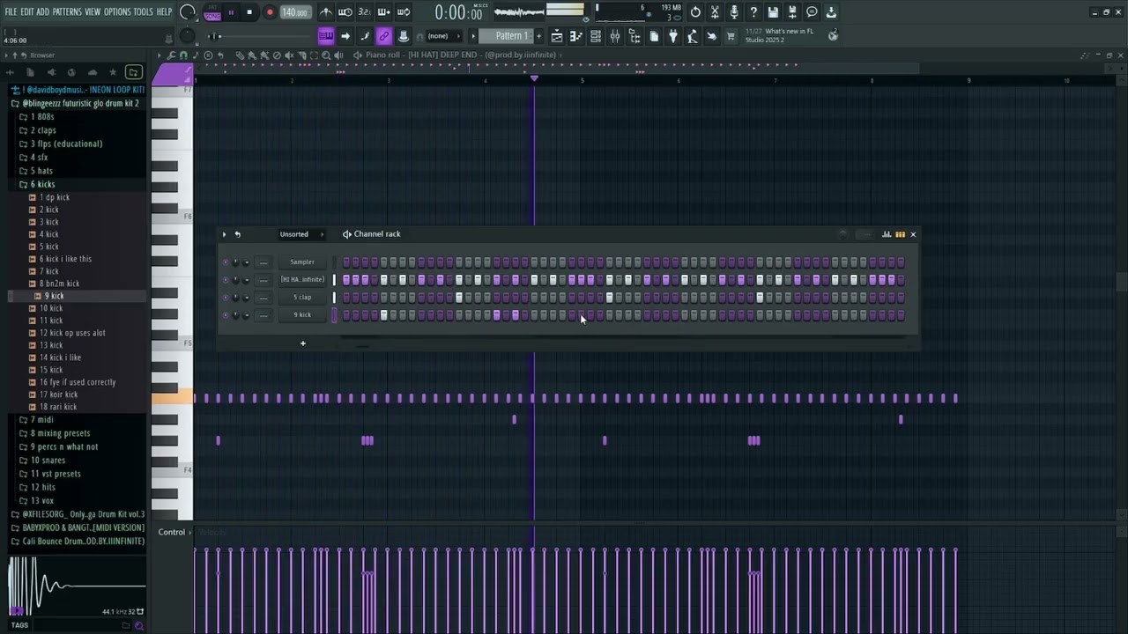Screen dimensions: 1128x634
Task: Open the ADD menu
Action: 42,12
